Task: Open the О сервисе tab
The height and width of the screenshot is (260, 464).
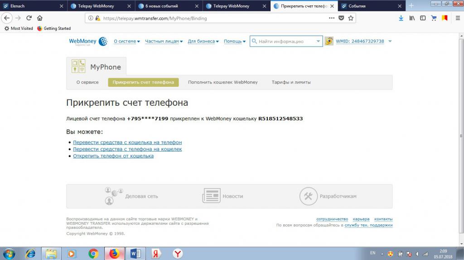Action: point(87,82)
